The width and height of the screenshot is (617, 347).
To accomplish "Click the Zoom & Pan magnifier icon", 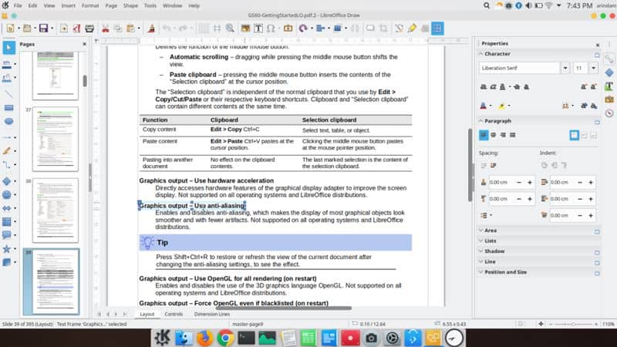I will click(x=230, y=29).
